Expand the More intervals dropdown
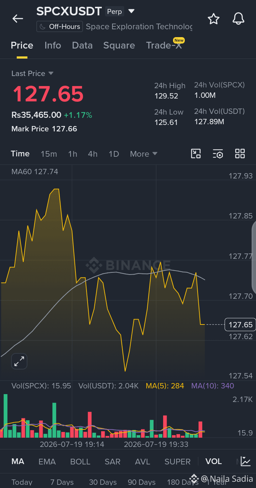This screenshot has width=256, height=488. coord(143,154)
